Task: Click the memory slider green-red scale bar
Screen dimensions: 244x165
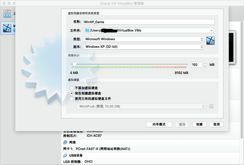Action: (x=129, y=67)
